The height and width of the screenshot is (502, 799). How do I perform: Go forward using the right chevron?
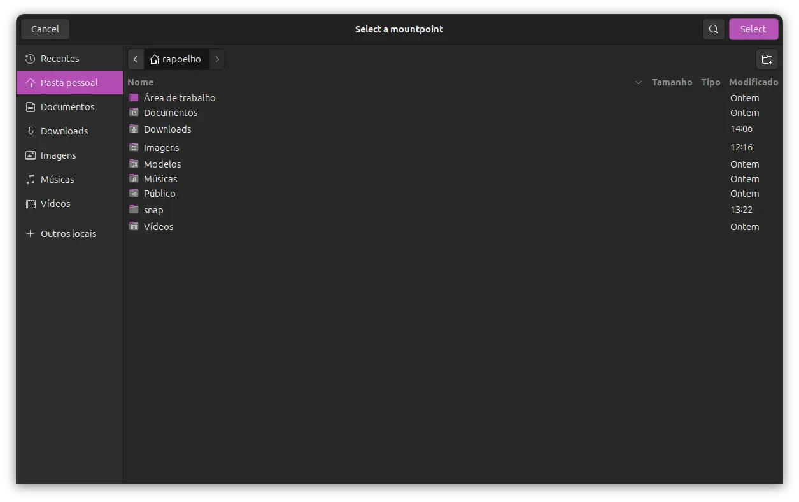coord(217,59)
